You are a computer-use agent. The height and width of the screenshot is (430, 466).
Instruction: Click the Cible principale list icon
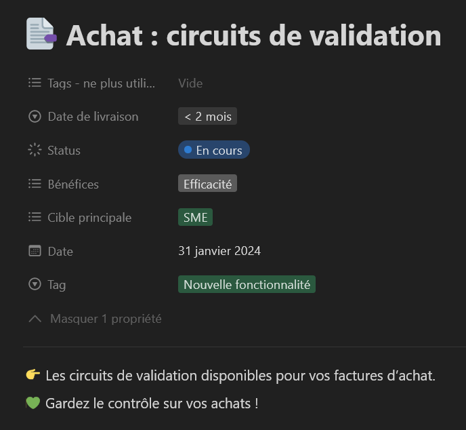[35, 217]
